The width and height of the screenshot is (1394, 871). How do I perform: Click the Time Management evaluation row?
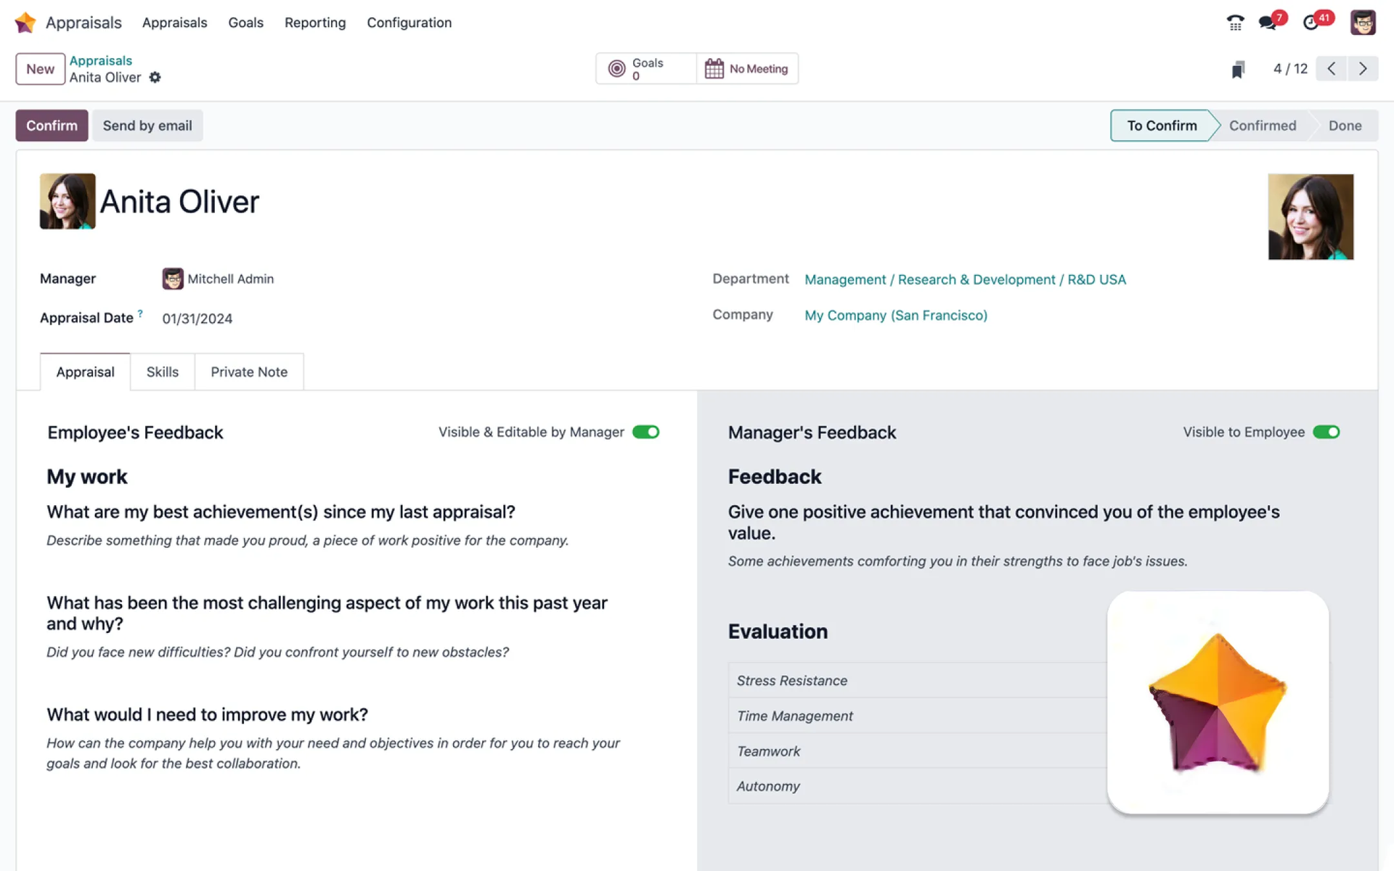(x=918, y=716)
